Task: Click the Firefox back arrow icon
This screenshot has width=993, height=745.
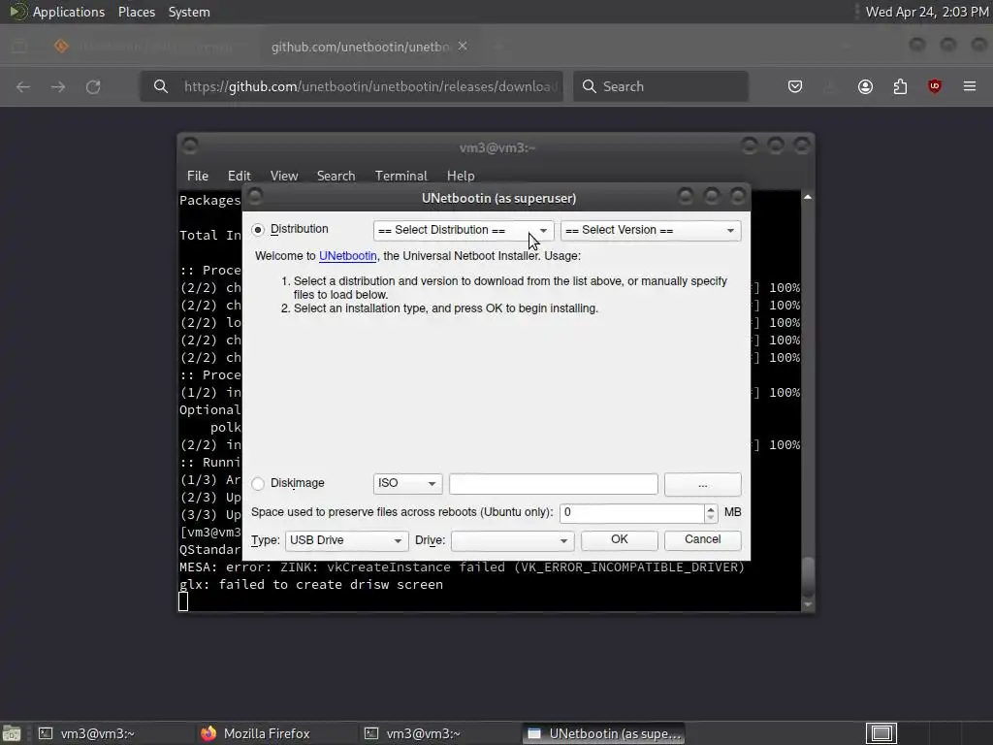Action: pyautogui.click(x=23, y=86)
